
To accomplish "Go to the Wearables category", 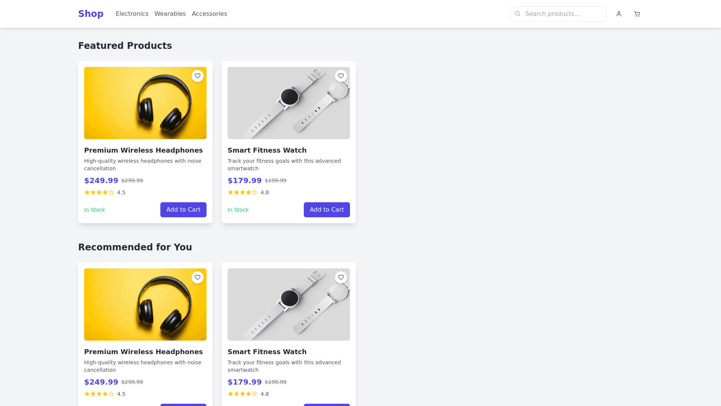I will 170,14.
